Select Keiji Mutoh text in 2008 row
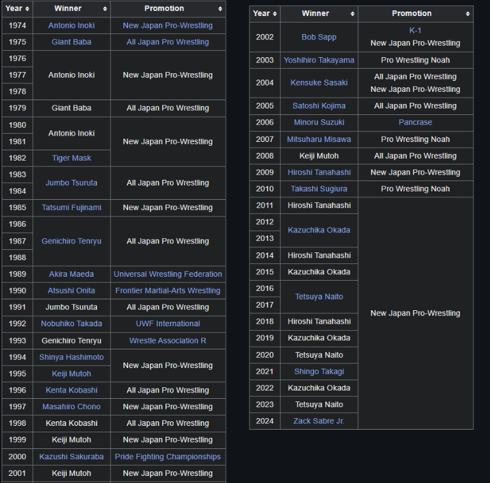The height and width of the screenshot is (483, 490). pos(319,156)
